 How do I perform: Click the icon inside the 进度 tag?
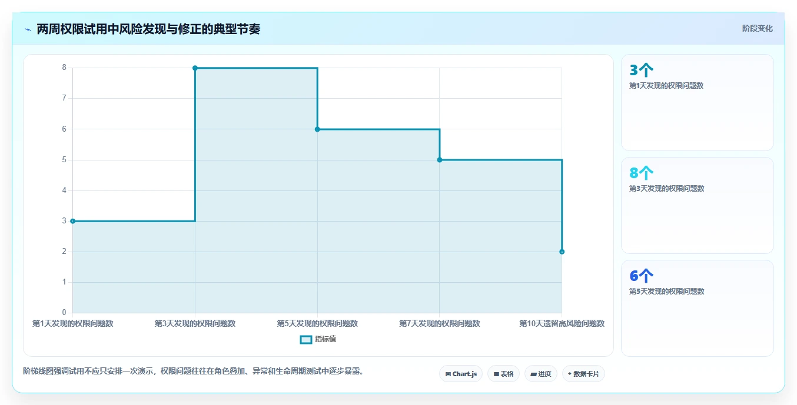(x=533, y=374)
